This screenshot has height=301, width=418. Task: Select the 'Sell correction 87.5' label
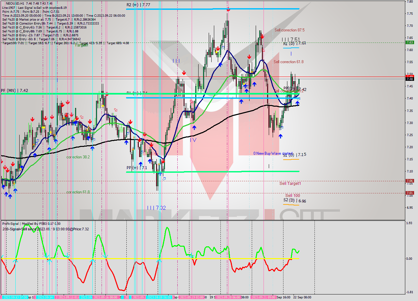coord(289,30)
